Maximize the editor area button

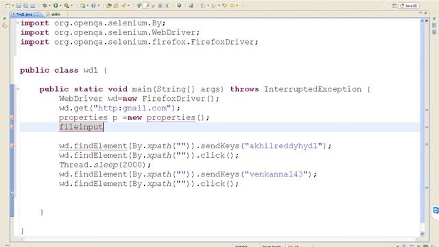(x=425, y=13)
